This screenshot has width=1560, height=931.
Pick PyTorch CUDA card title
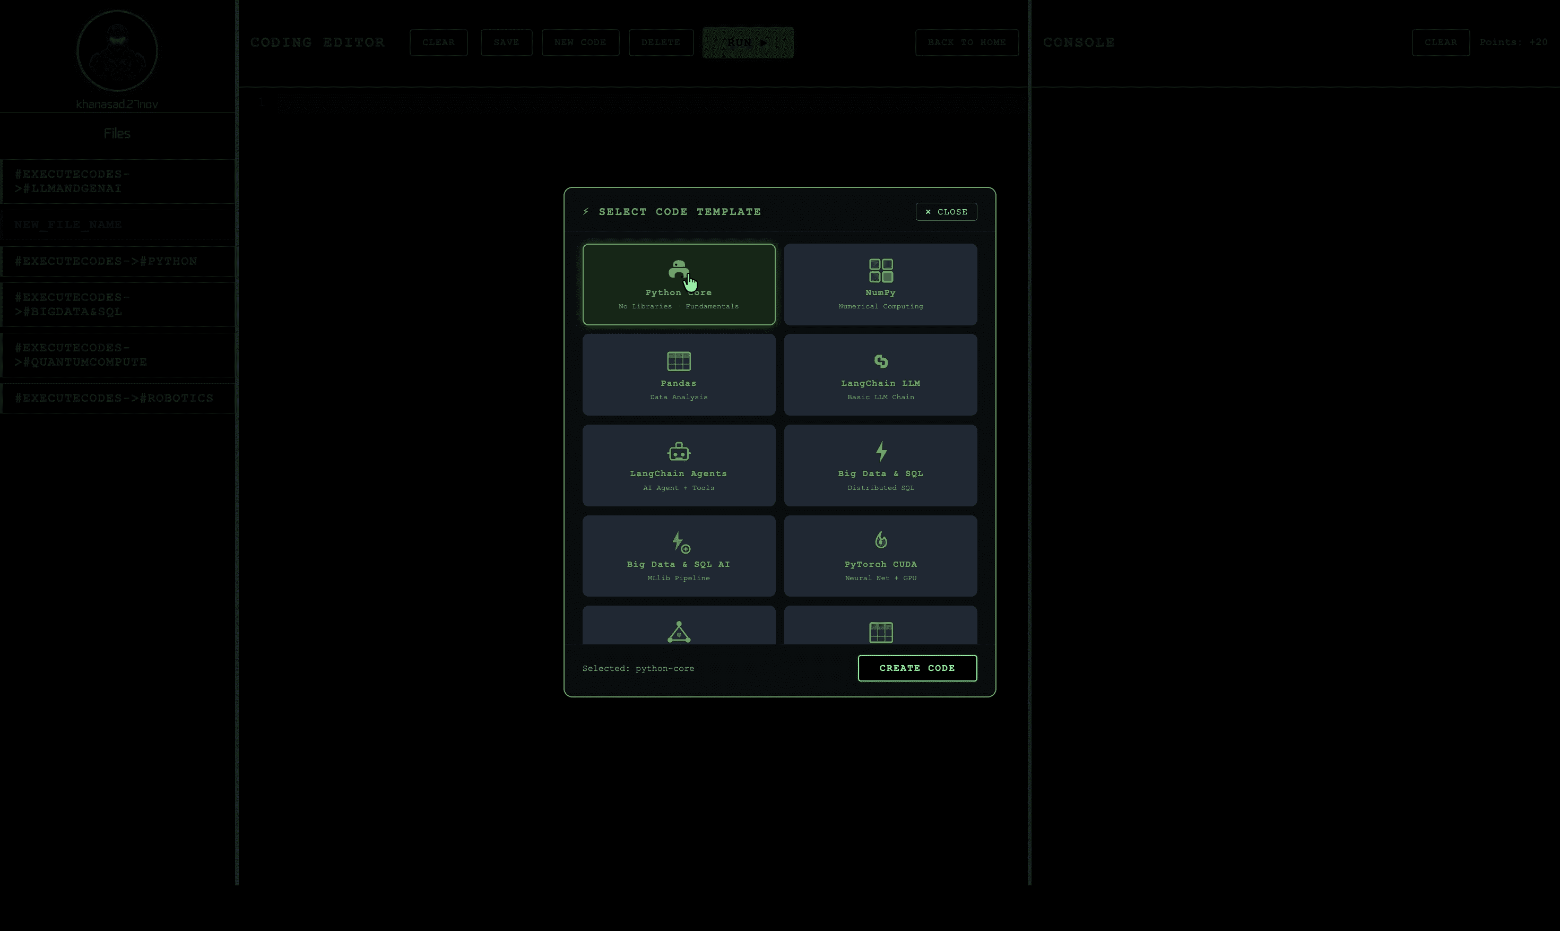tap(880, 565)
